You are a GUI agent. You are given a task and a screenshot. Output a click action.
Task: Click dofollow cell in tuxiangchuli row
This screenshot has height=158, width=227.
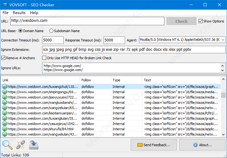click(x=88, y=87)
